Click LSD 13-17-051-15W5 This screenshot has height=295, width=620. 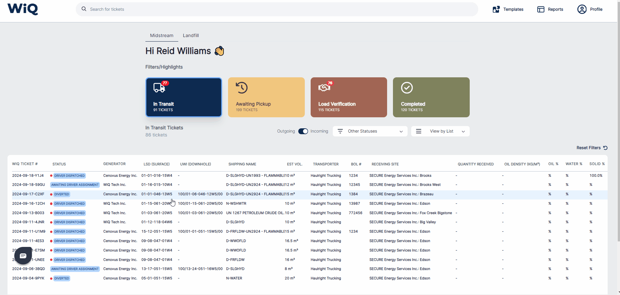157,269
